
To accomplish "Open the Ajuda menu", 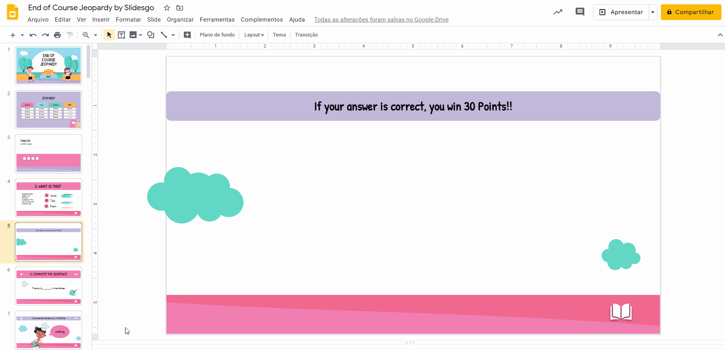I will [297, 20].
